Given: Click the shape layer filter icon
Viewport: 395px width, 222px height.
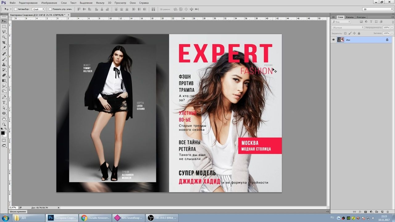Looking at the screenshot, I should coord(376,22).
